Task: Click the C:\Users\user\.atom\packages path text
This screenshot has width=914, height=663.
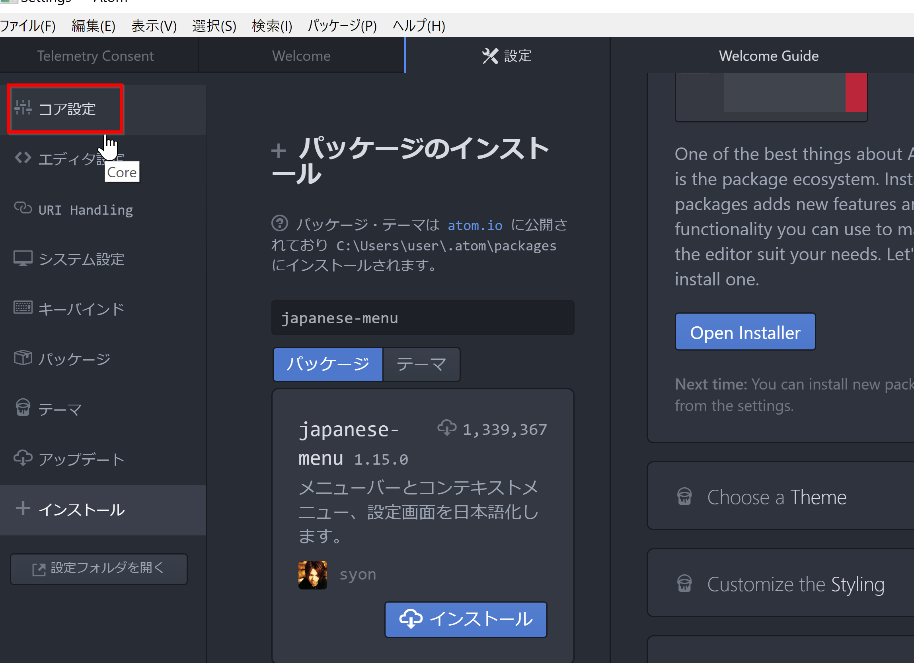Action: point(446,246)
